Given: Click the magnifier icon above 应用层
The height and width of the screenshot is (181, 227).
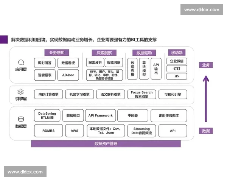Looking at the screenshot, I should point(21,63).
